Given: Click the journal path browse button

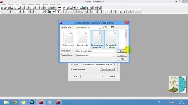Looking at the screenshot, I should [x=113, y=64].
